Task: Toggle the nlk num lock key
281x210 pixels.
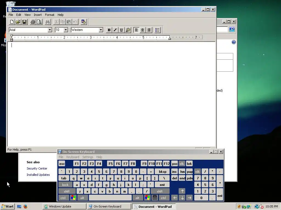Action: click(198, 172)
